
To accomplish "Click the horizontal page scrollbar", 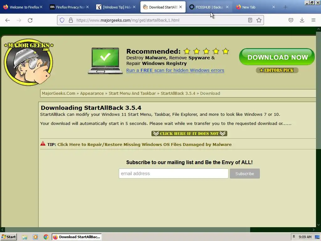I will pyautogui.click(x=127, y=230).
